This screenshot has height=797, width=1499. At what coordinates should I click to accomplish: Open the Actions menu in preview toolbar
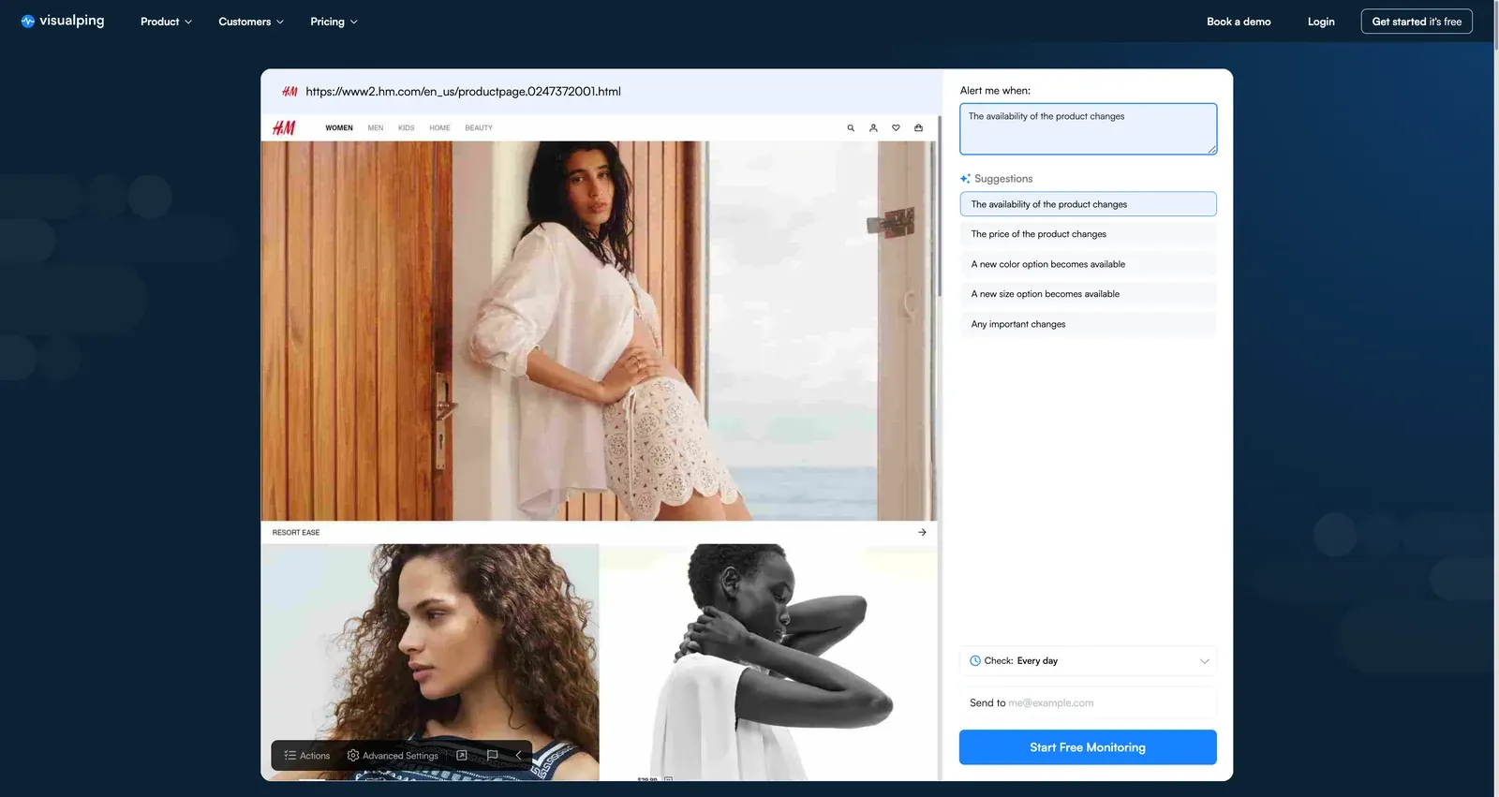pyautogui.click(x=307, y=755)
